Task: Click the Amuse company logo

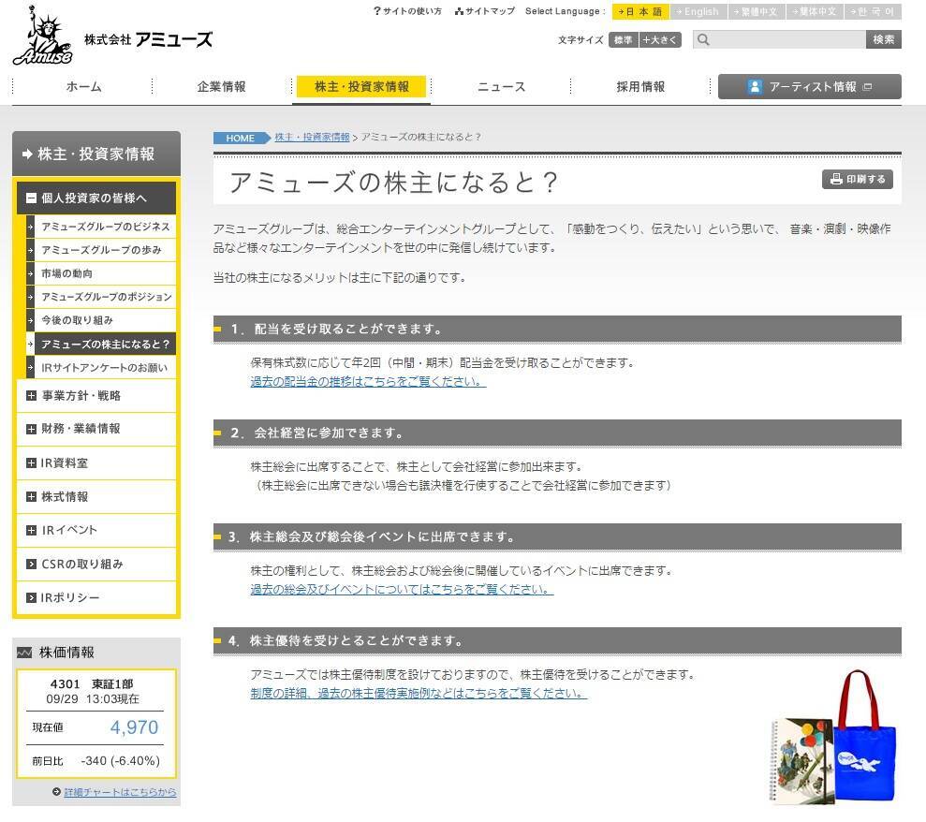Action: [42, 37]
